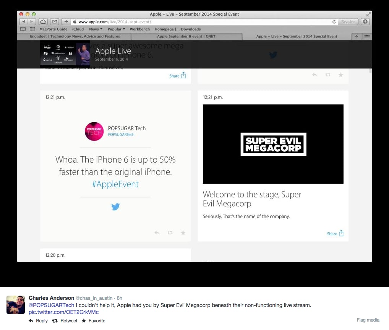The height and width of the screenshot is (330, 389).
Task: Expand the Popular bookmarks dropdown
Action: pos(116,29)
